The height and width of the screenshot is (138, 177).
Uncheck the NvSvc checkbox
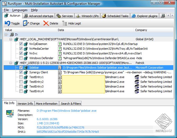(x=21, y=53)
